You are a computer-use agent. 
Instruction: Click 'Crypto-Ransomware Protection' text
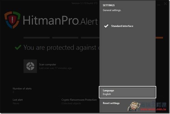click(x=79, y=100)
